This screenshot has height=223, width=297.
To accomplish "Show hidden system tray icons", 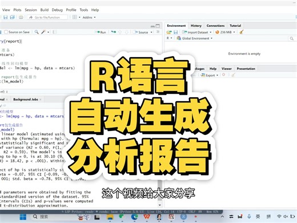I will click(x=222, y=217).
